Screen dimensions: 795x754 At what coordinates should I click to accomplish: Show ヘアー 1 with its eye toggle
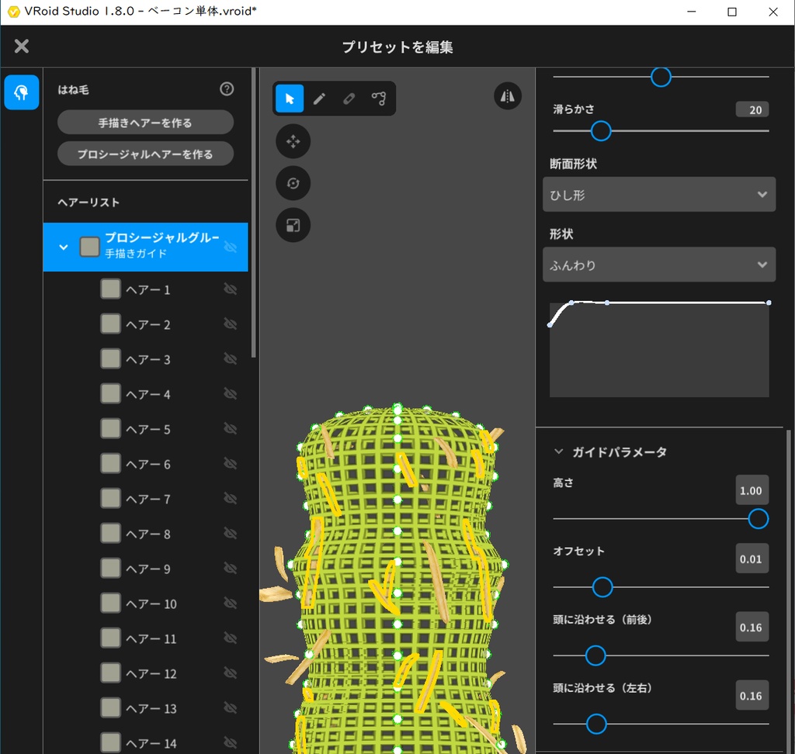click(231, 289)
